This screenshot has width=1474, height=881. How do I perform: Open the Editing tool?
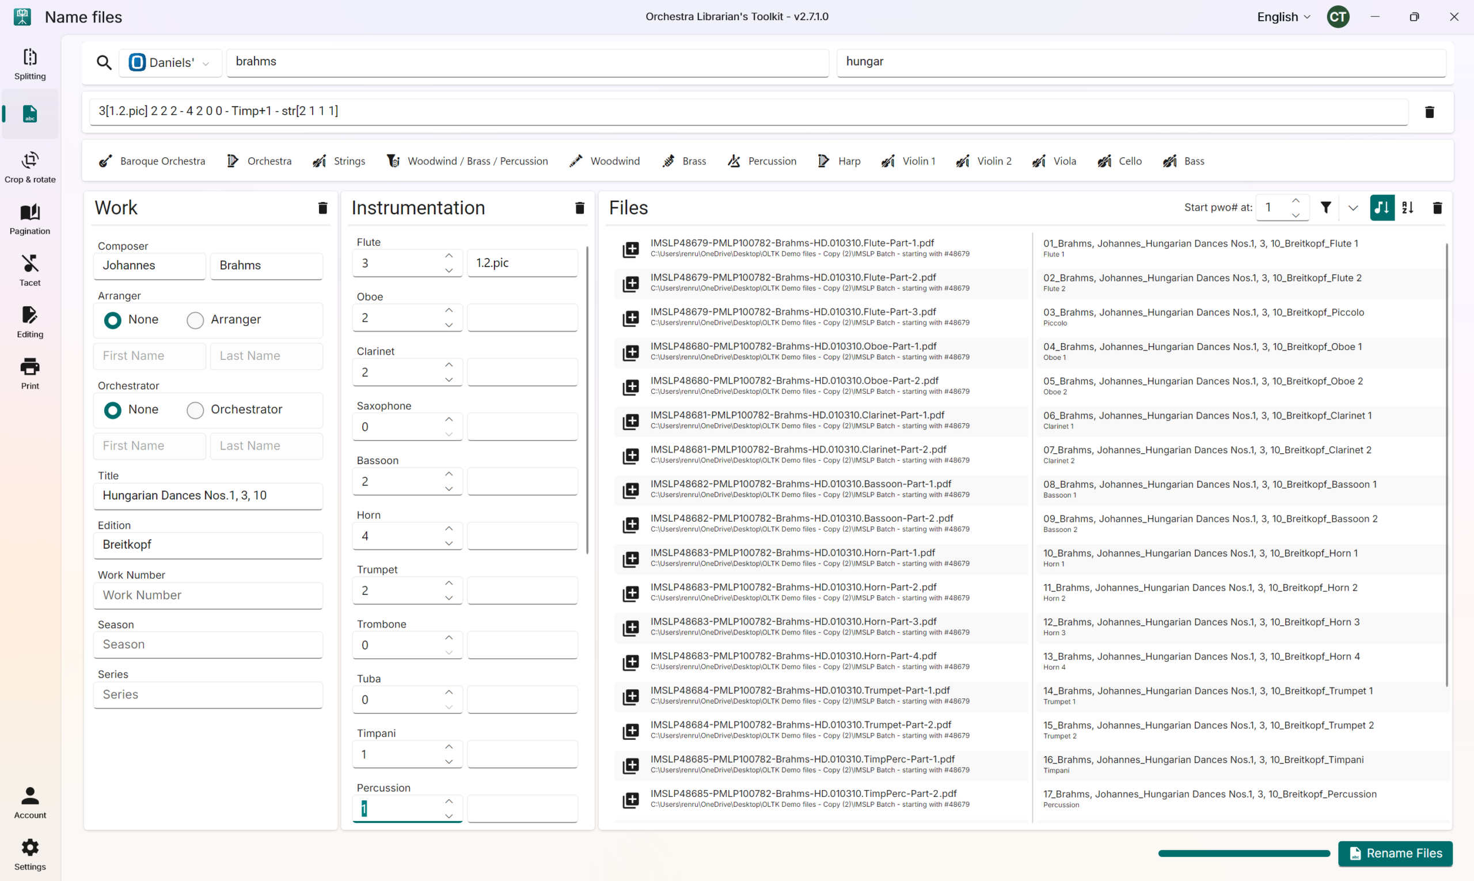[30, 322]
